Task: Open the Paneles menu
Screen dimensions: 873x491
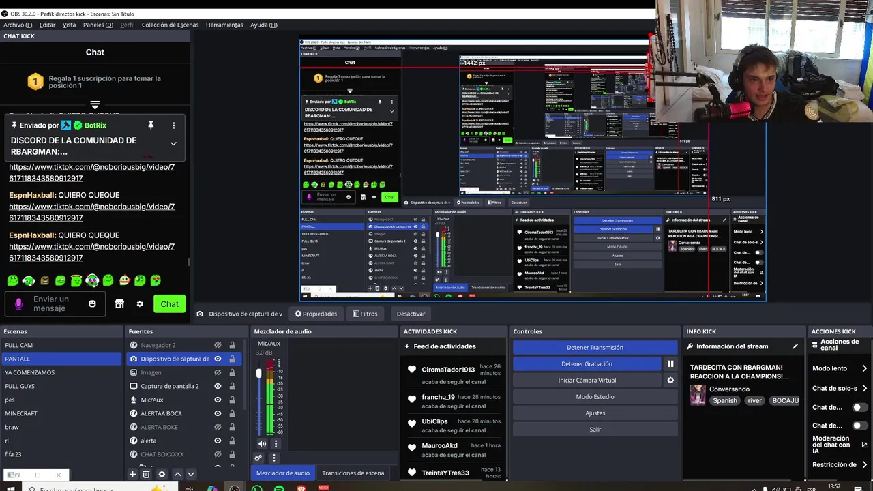Action: coord(98,25)
